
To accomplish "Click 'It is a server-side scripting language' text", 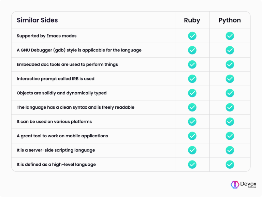I will [x=56, y=150].
